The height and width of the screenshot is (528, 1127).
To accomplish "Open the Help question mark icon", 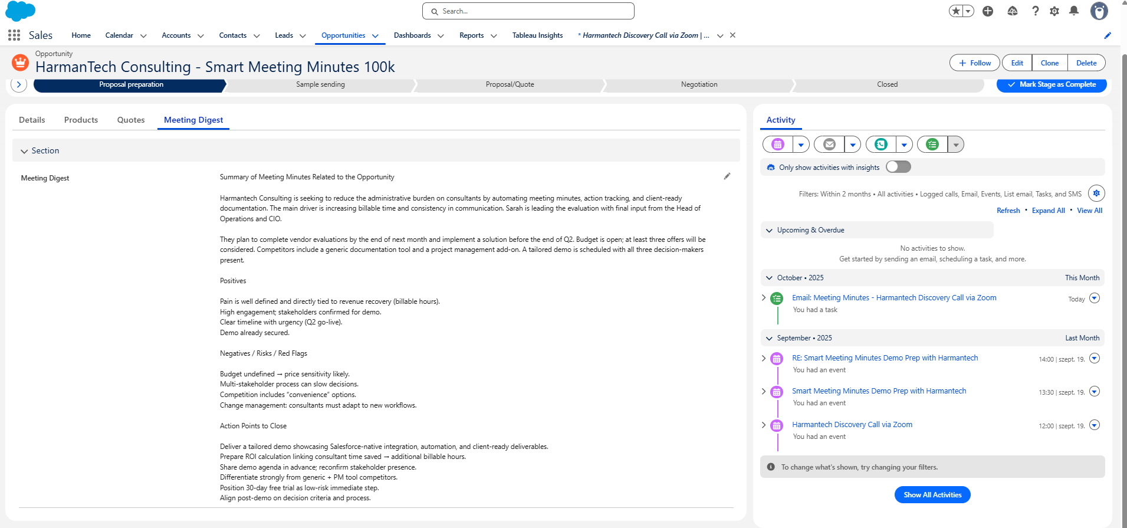I will tap(1035, 11).
